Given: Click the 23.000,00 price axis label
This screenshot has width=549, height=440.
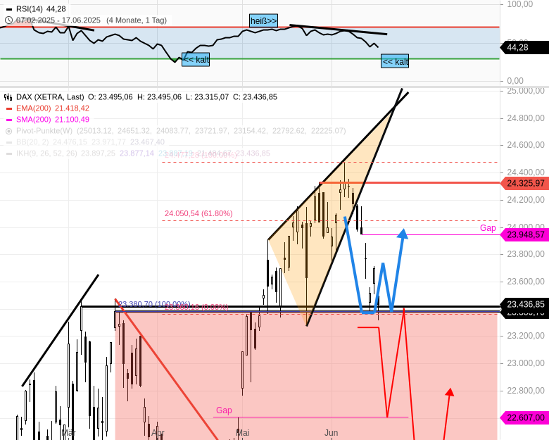Looking at the screenshot, I should click(x=526, y=363).
